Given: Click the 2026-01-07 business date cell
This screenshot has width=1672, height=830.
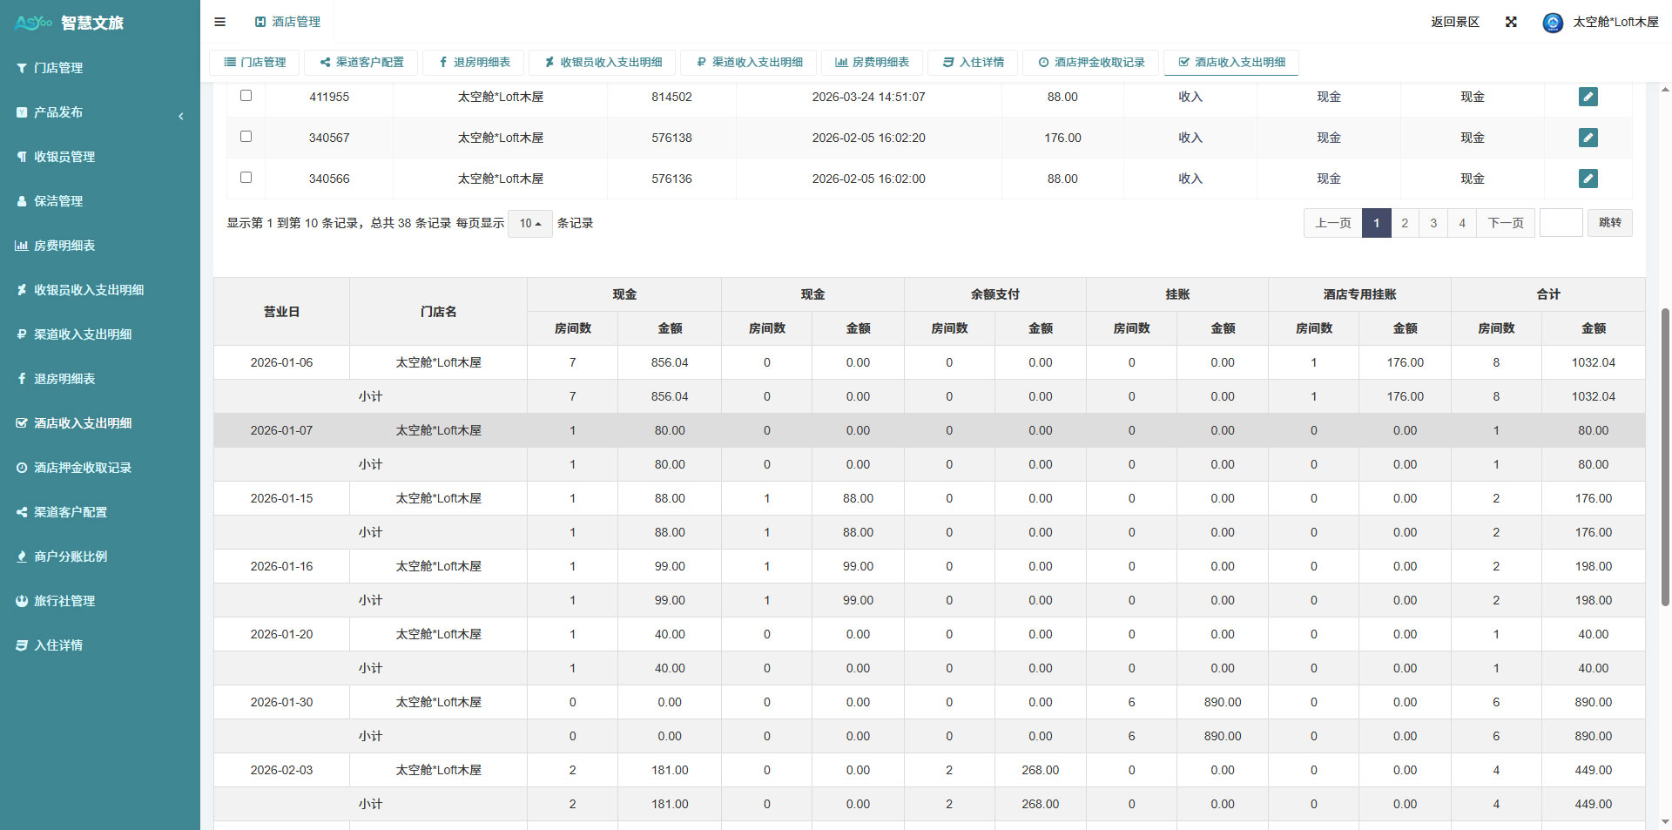Looking at the screenshot, I should (x=281, y=430).
